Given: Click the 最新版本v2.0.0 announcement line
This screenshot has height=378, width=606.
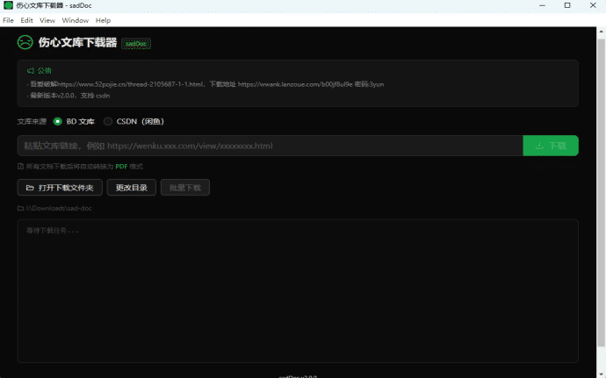Looking at the screenshot, I should [x=70, y=96].
